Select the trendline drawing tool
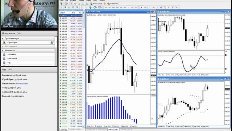The width and height of the screenshot is (232, 131). click(x=157, y=7)
